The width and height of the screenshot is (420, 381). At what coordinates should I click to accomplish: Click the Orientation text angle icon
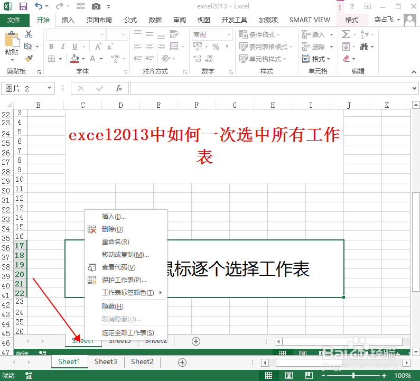165,58
